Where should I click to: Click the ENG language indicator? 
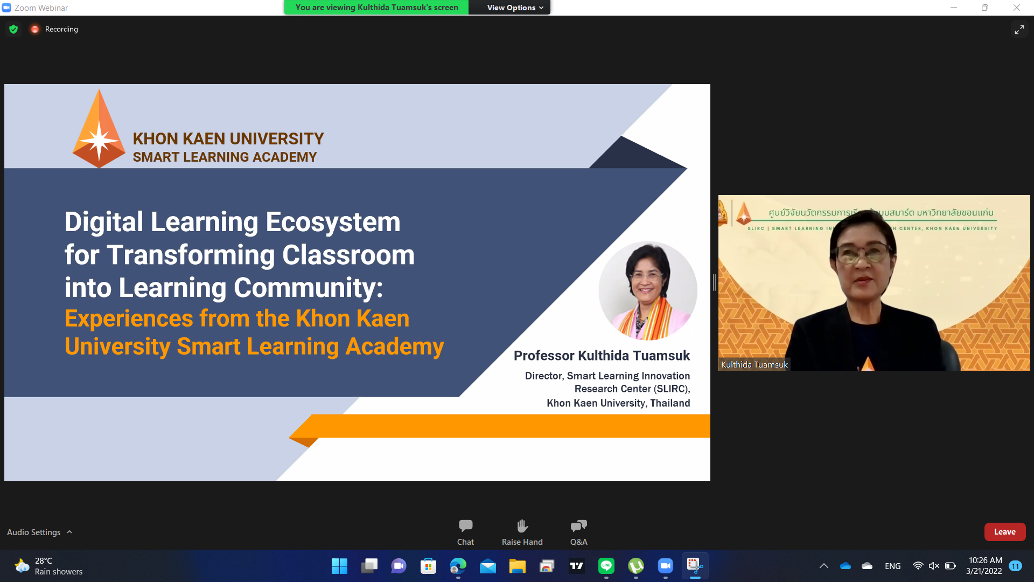click(892, 566)
